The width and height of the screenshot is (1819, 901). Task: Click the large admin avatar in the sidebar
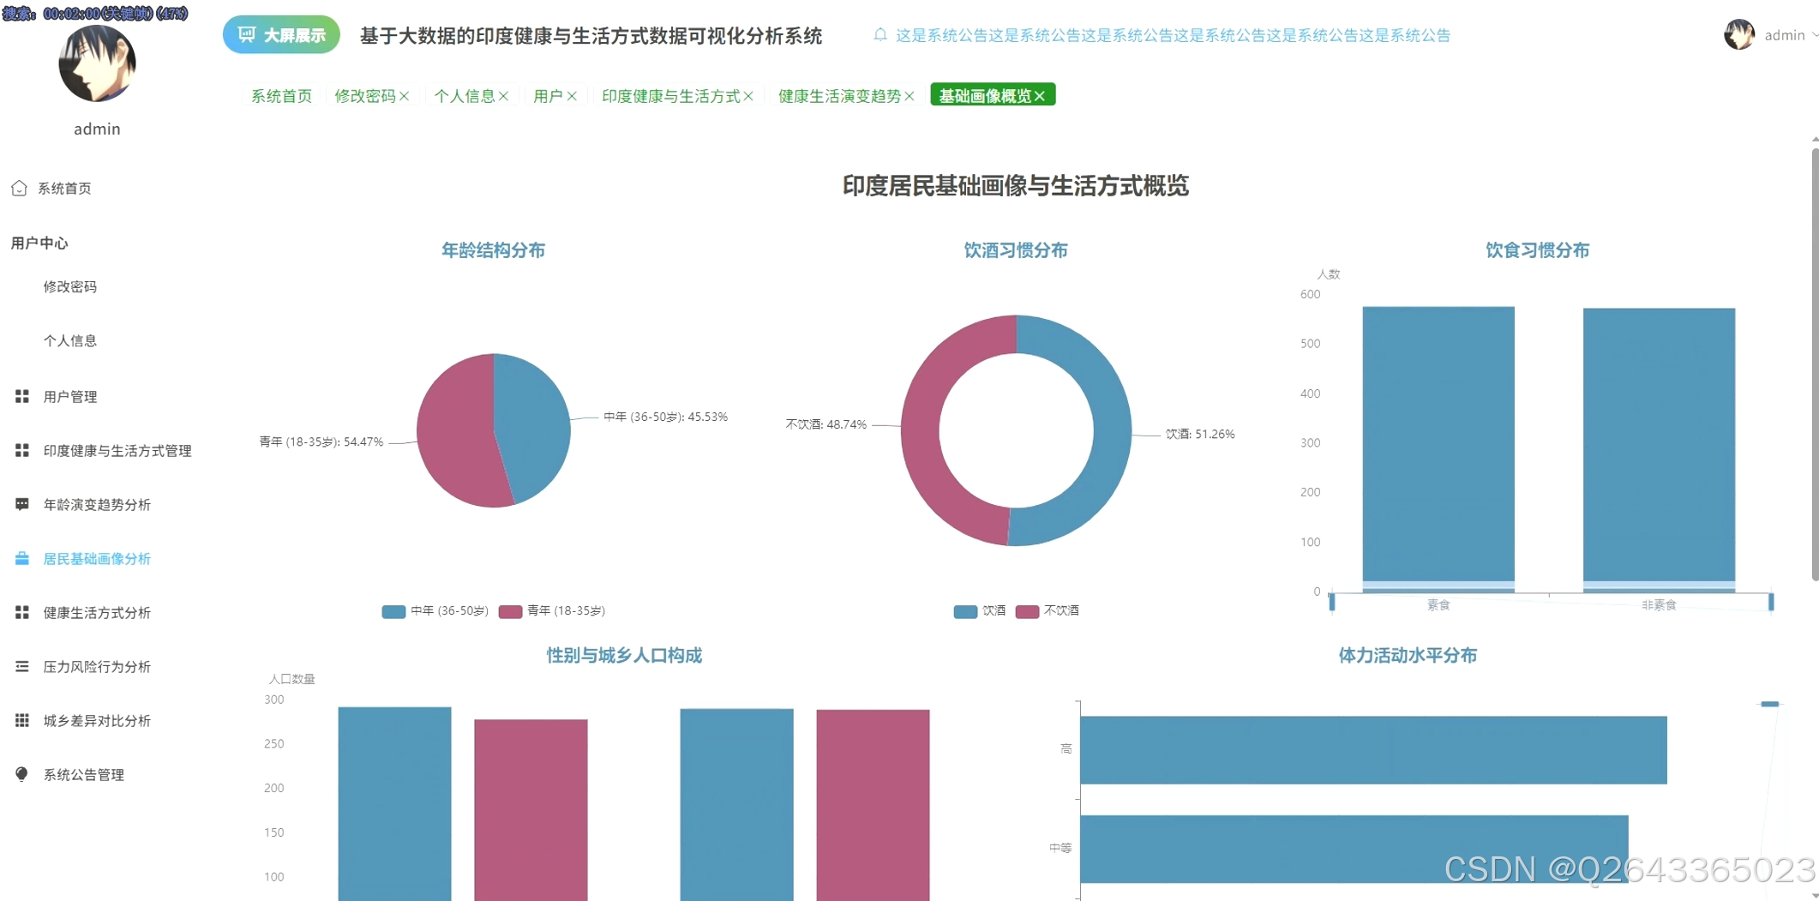point(97,63)
